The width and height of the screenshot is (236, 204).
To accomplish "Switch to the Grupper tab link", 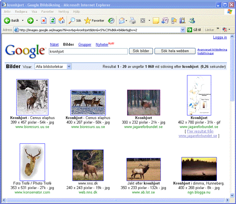I will pyautogui.click(x=85, y=45).
